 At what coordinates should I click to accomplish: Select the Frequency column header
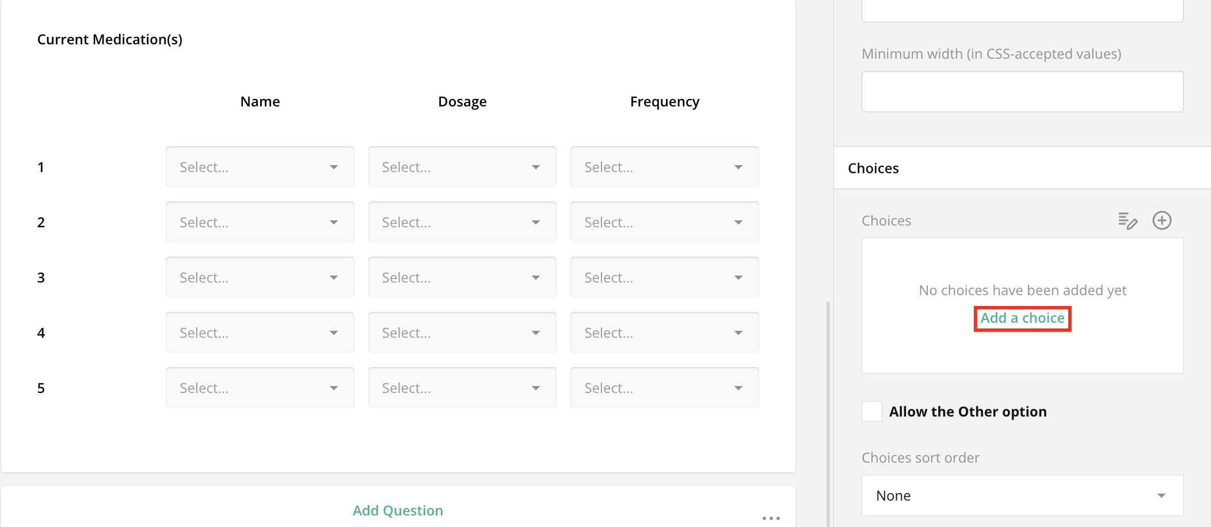665,102
